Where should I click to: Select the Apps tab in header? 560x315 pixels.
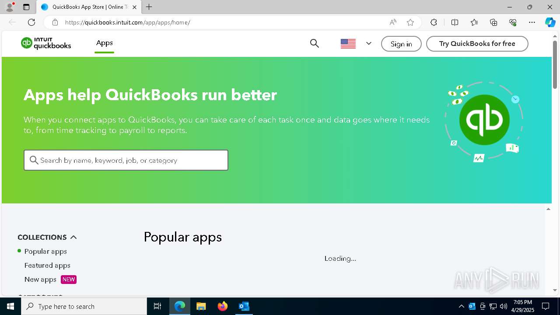click(105, 43)
